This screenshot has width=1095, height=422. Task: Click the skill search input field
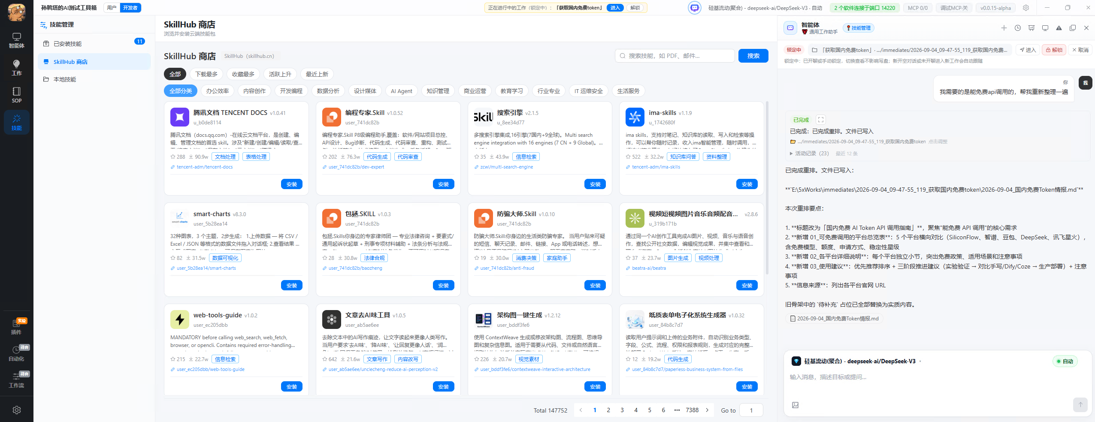click(675, 56)
